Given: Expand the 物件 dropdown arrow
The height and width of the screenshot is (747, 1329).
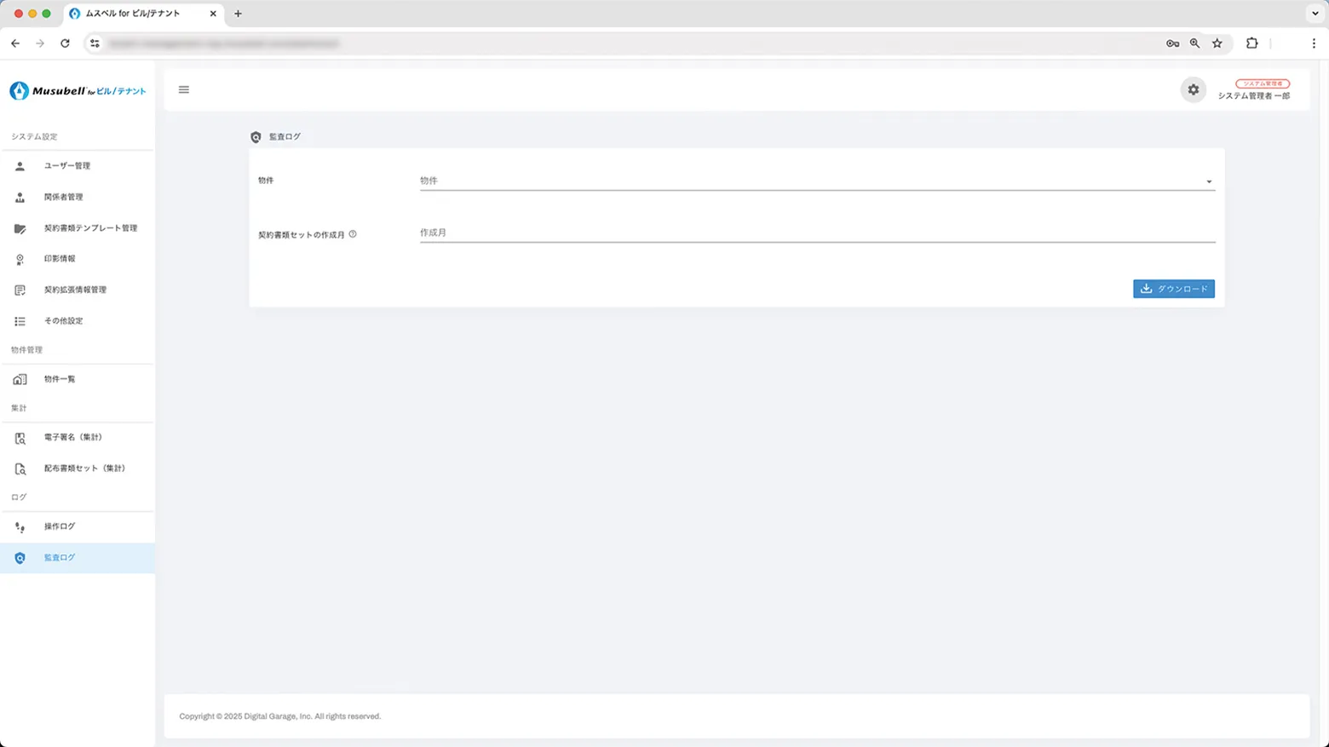Looking at the screenshot, I should 1208,181.
